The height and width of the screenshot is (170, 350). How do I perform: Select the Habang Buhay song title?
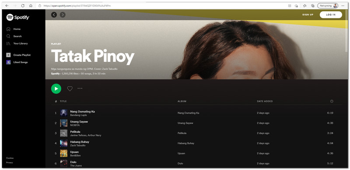(x=80, y=142)
